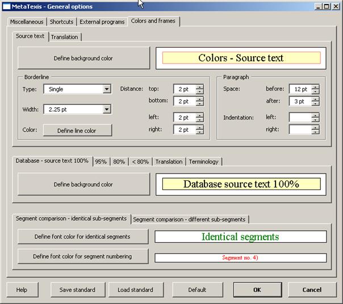This screenshot has height=304, width=343.
Task: Decrease the Distance bottom value
Action: (x=200, y=104)
